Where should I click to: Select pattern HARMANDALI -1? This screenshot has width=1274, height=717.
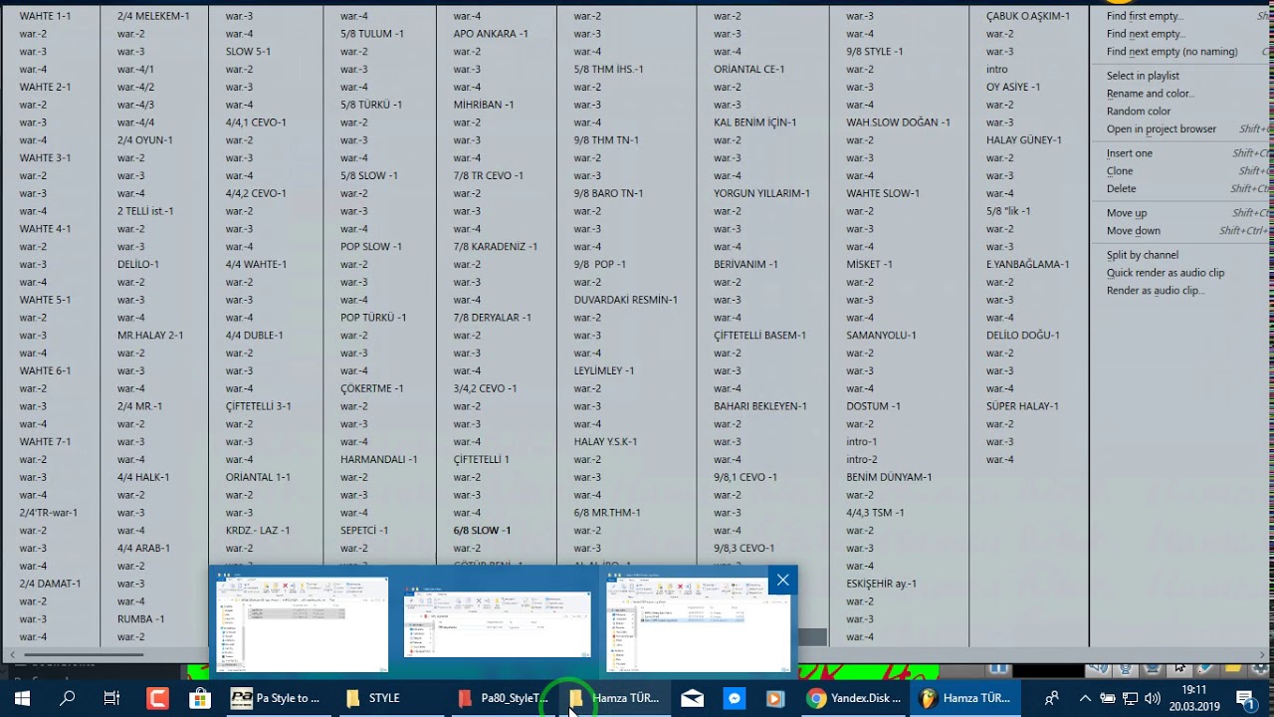(x=379, y=460)
